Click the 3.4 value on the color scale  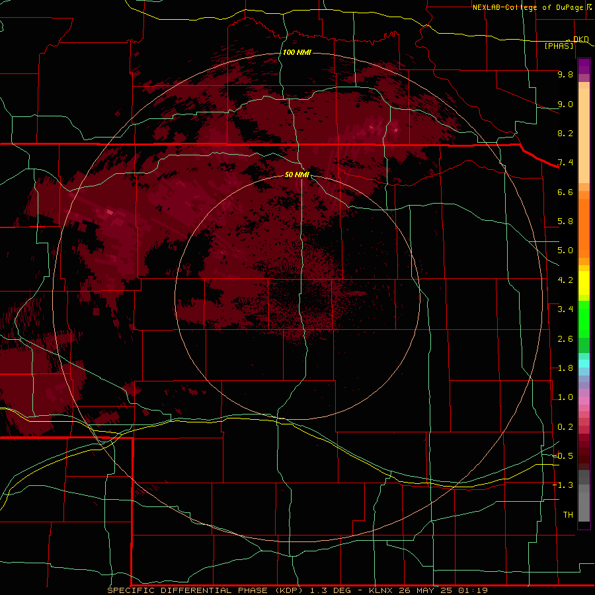click(x=565, y=309)
